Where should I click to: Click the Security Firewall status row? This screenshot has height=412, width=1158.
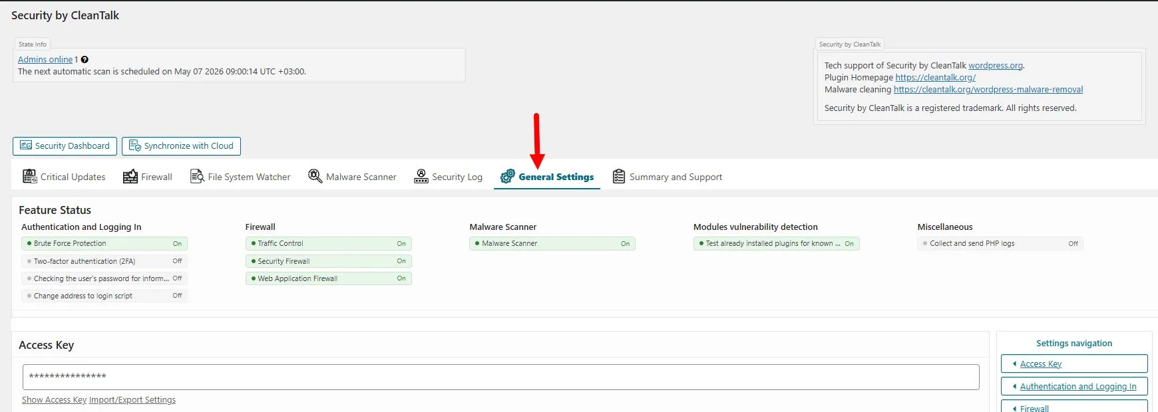[x=329, y=261]
